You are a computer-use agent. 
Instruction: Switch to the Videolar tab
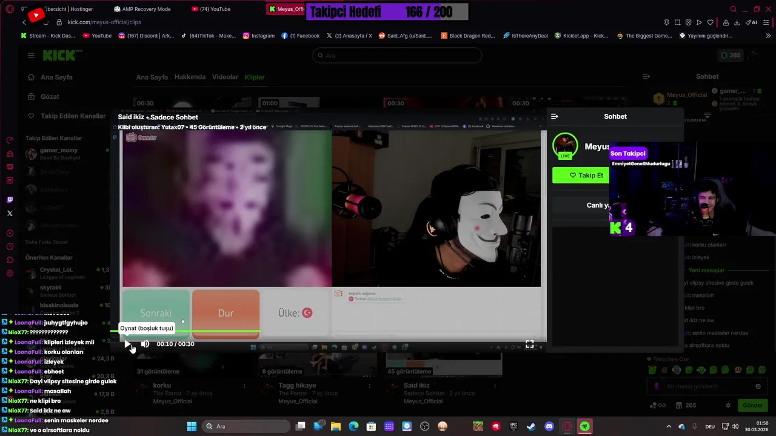pos(225,77)
